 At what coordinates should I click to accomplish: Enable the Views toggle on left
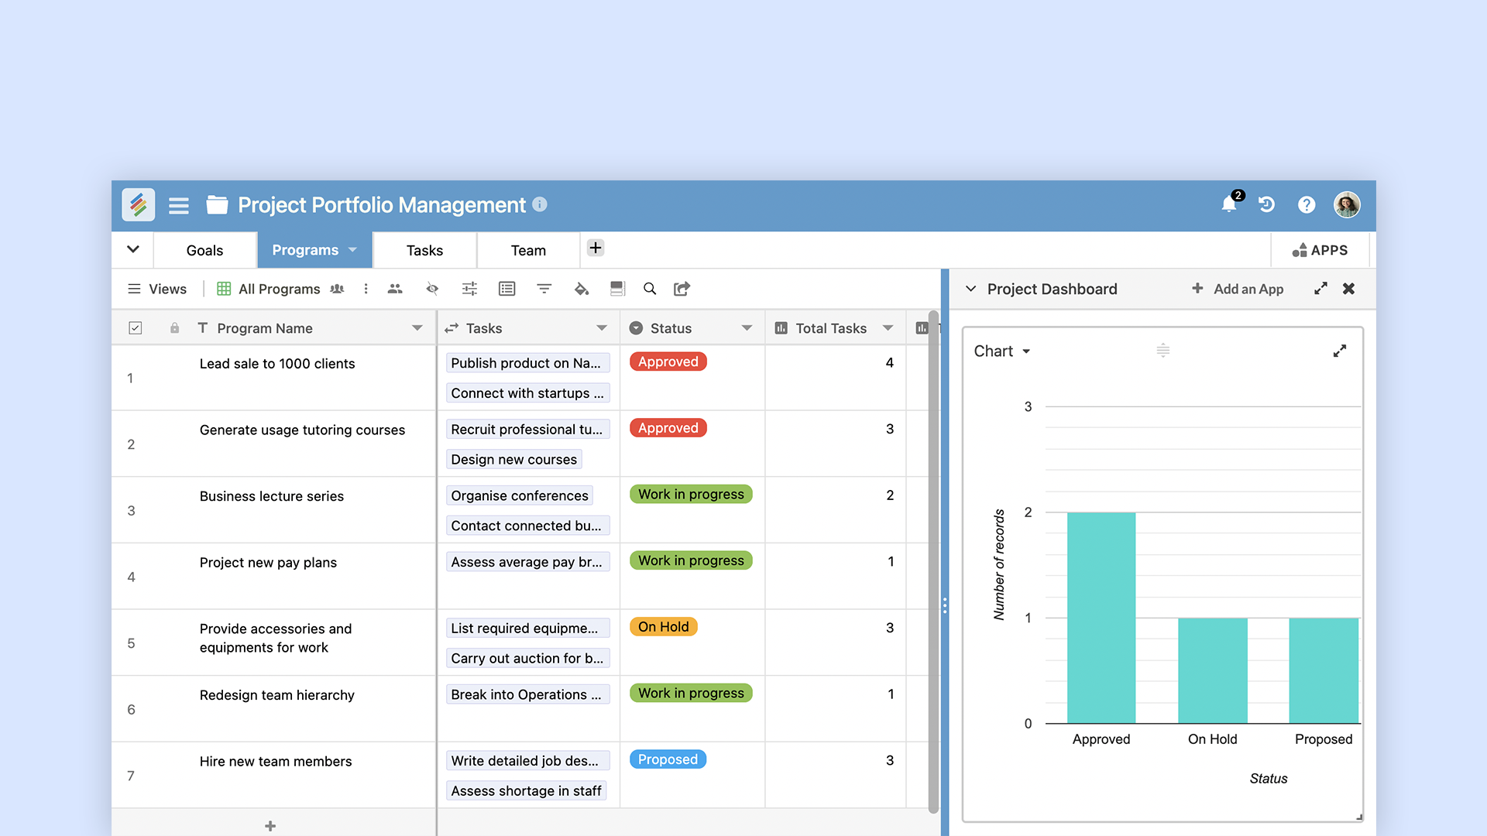[x=156, y=289]
